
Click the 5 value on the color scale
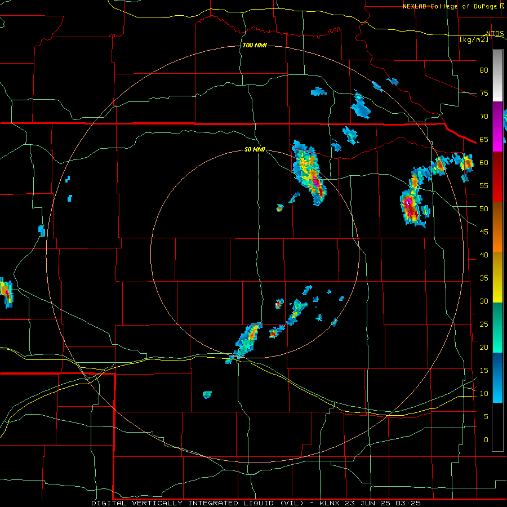click(486, 417)
